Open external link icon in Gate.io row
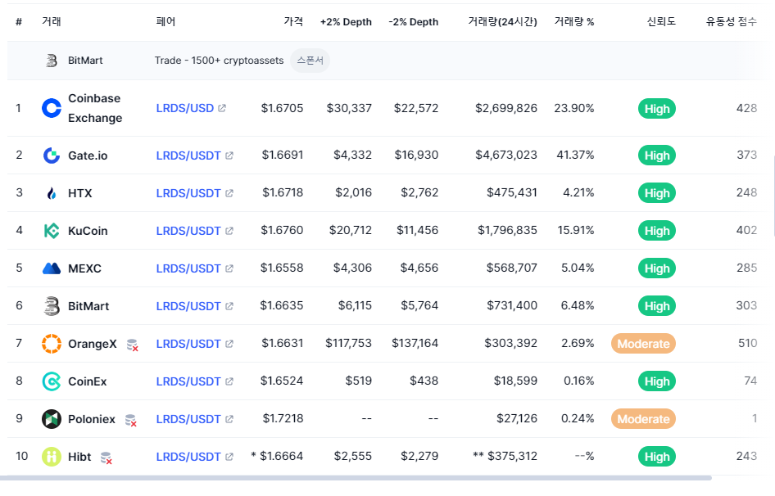The width and height of the screenshot is (775, 496). [229, 156]
